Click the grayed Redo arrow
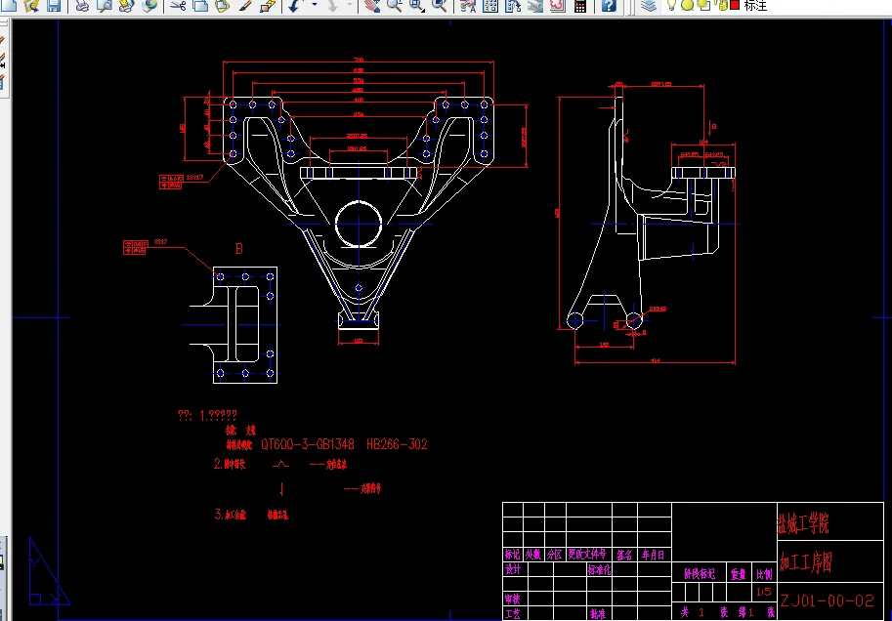The height and width of the screenshot is (621, 892). pyautogui.click(x=333, y=6)
